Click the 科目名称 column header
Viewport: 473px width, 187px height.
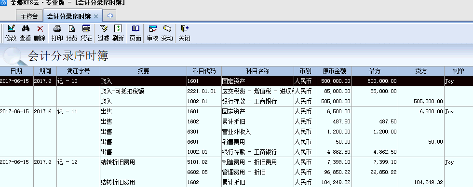point(257,71)
